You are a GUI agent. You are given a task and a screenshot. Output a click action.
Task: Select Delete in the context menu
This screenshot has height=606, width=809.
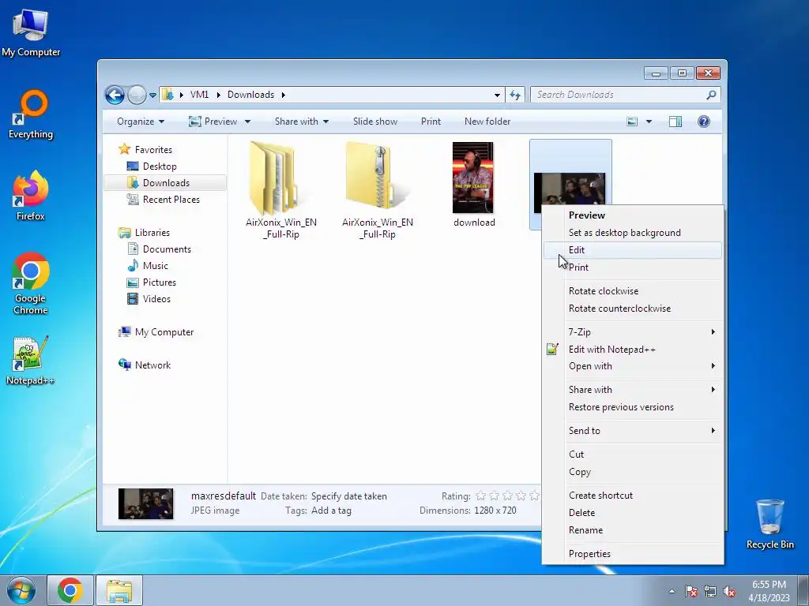pyautogui.click(x=633, y=513)
